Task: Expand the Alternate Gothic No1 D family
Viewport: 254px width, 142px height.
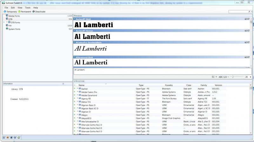Action: click(77, 125)
